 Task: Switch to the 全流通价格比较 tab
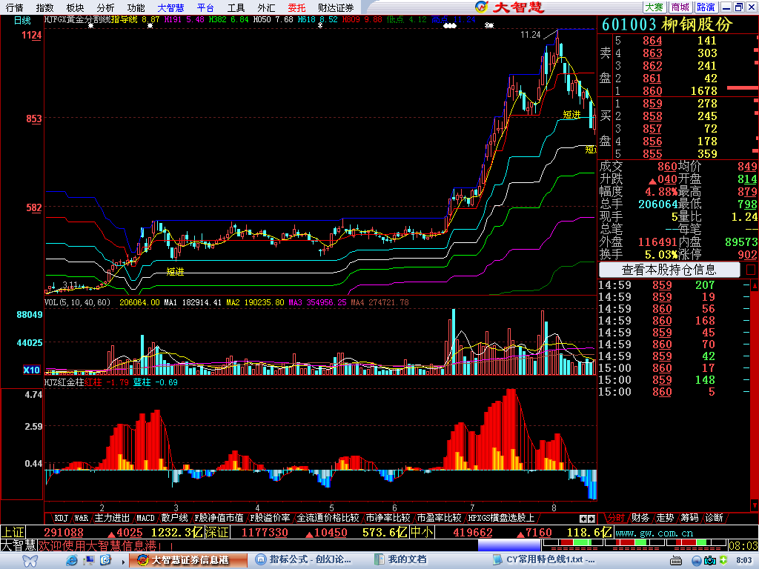click(328, 518)
